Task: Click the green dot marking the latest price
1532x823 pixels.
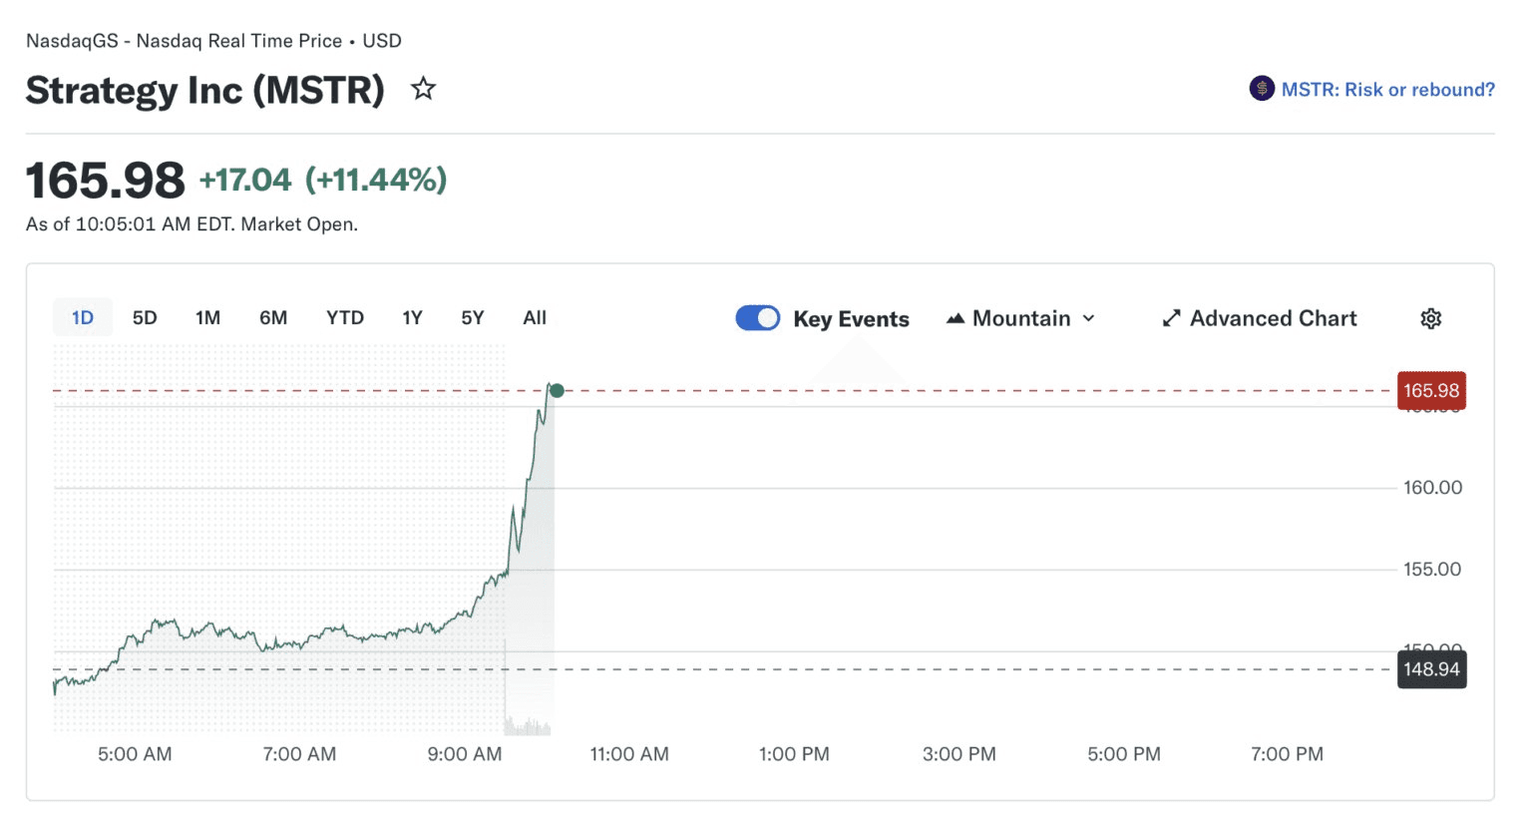Action: click(557, 391)
